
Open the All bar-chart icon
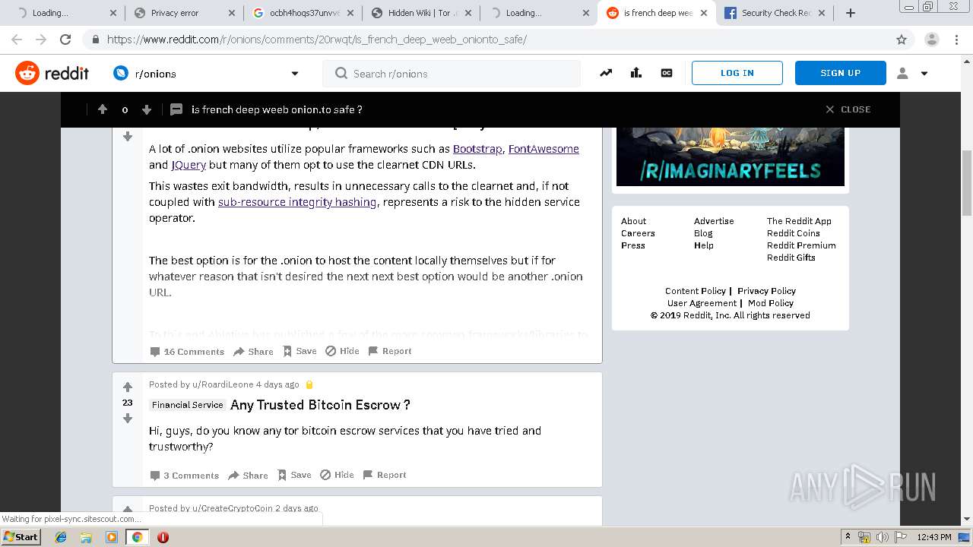click(x=636, y=73)
